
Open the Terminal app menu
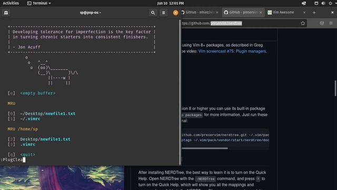[39, 3]
